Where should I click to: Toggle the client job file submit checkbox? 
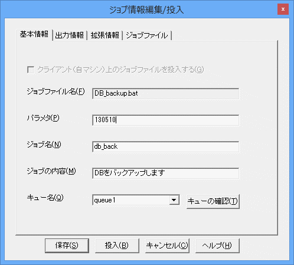(31, 70)
